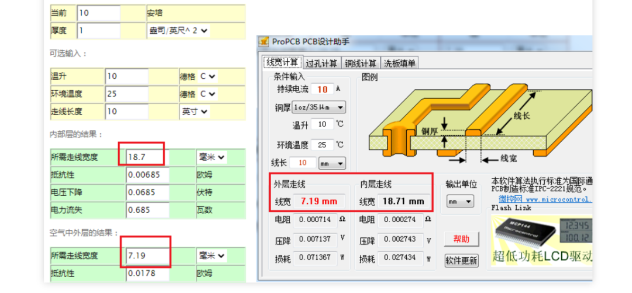Open the 盎司/英尺^2 thickness unit dropdown
The image size is (632, 293).
[178, 30]
